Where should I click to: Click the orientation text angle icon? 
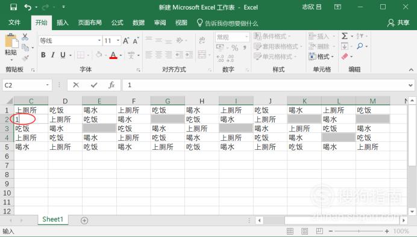(x=180, y=40)
